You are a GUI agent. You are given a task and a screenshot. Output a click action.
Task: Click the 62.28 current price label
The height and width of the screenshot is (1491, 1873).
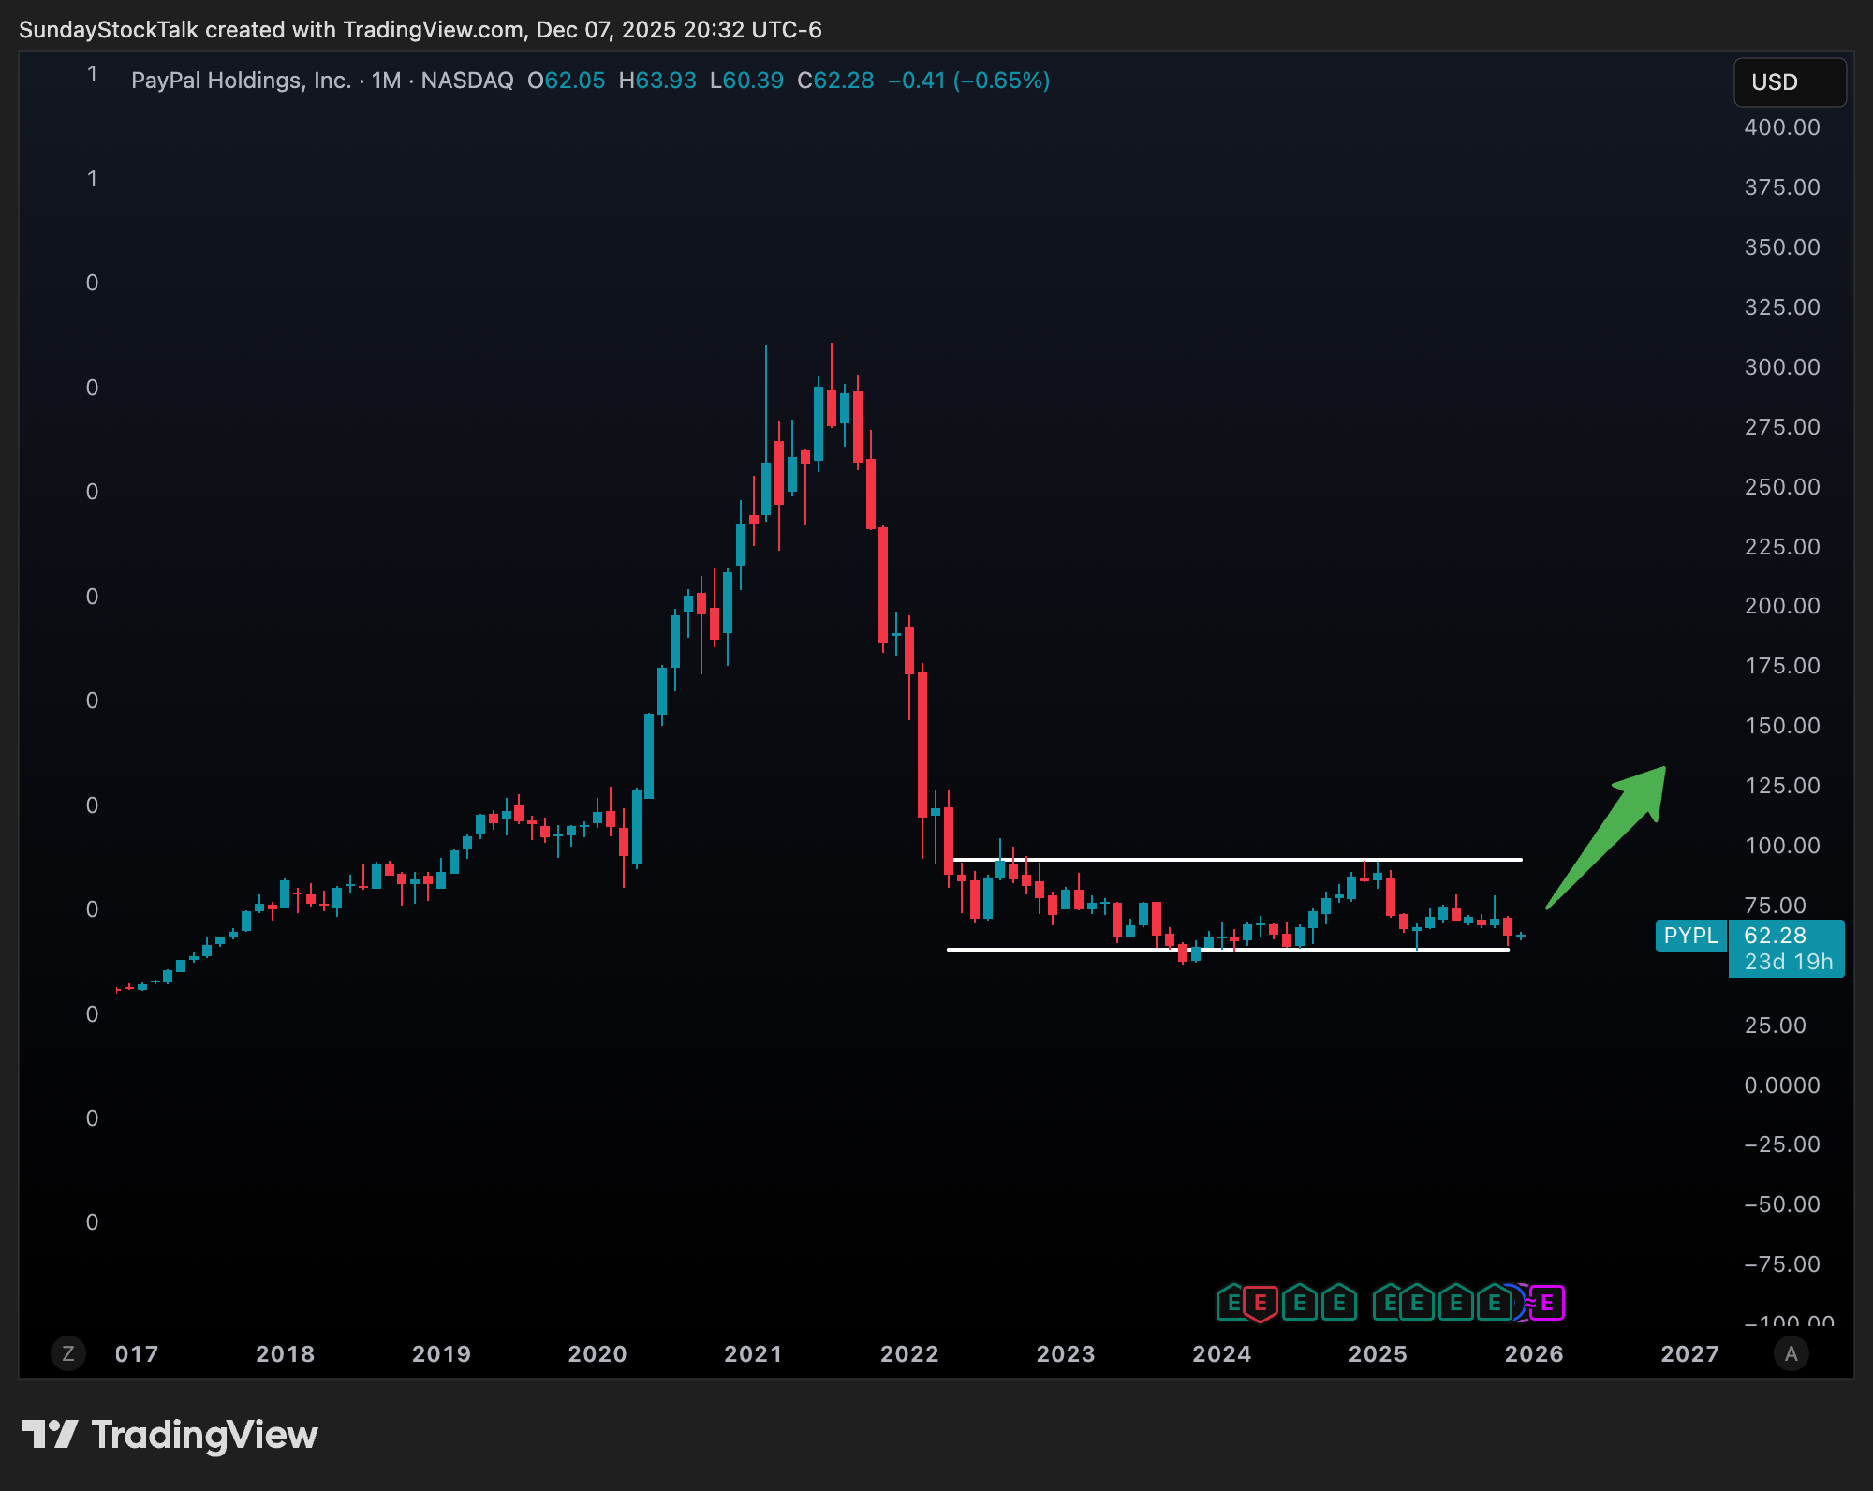coord(1775,936)
